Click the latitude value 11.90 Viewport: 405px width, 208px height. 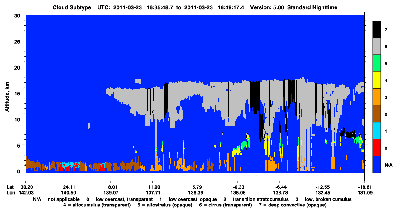152,187
